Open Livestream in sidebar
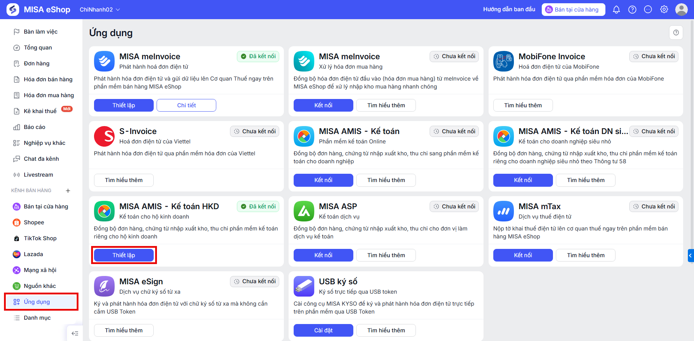Viewport: 694px width, 341px height. point(41,175)
